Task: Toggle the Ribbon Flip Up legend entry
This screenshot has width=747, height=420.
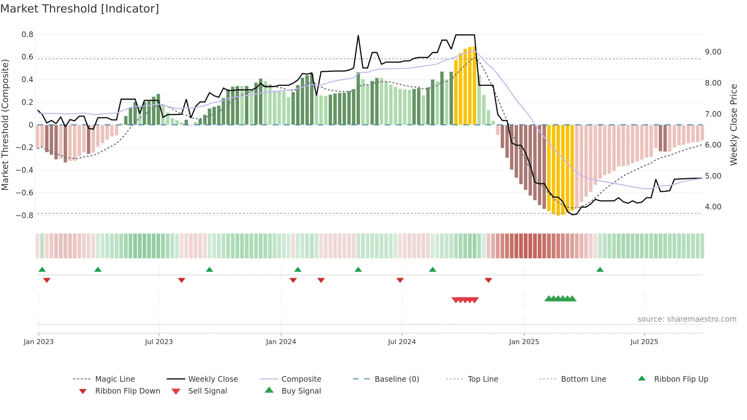Action: (x=673, y=379)
